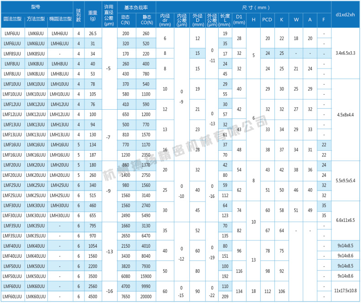Click the LMK8SUU model cell
This screenshot has height=303, width=361.
(x=36, y=54)
